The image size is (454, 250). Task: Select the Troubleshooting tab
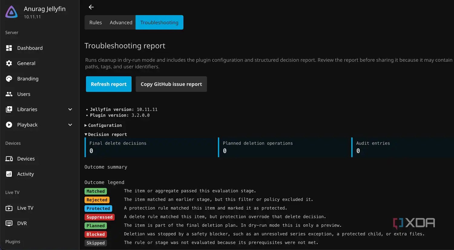160,22
